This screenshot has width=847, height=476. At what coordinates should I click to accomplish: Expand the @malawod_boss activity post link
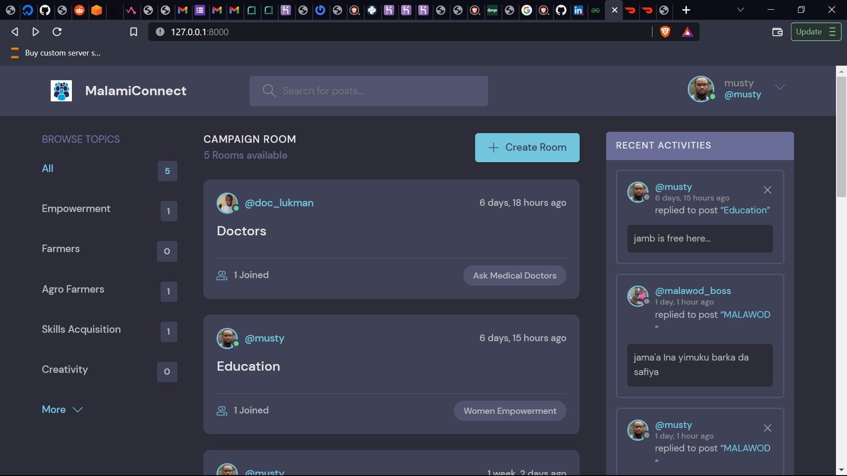click(747, 314)
